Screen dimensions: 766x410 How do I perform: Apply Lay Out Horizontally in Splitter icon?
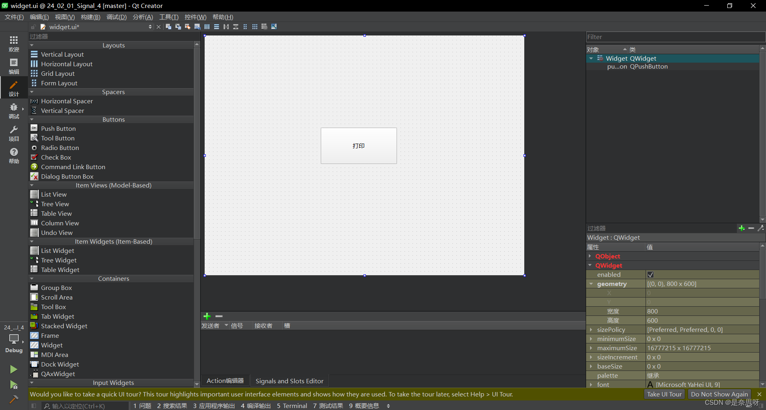(226, 27)
